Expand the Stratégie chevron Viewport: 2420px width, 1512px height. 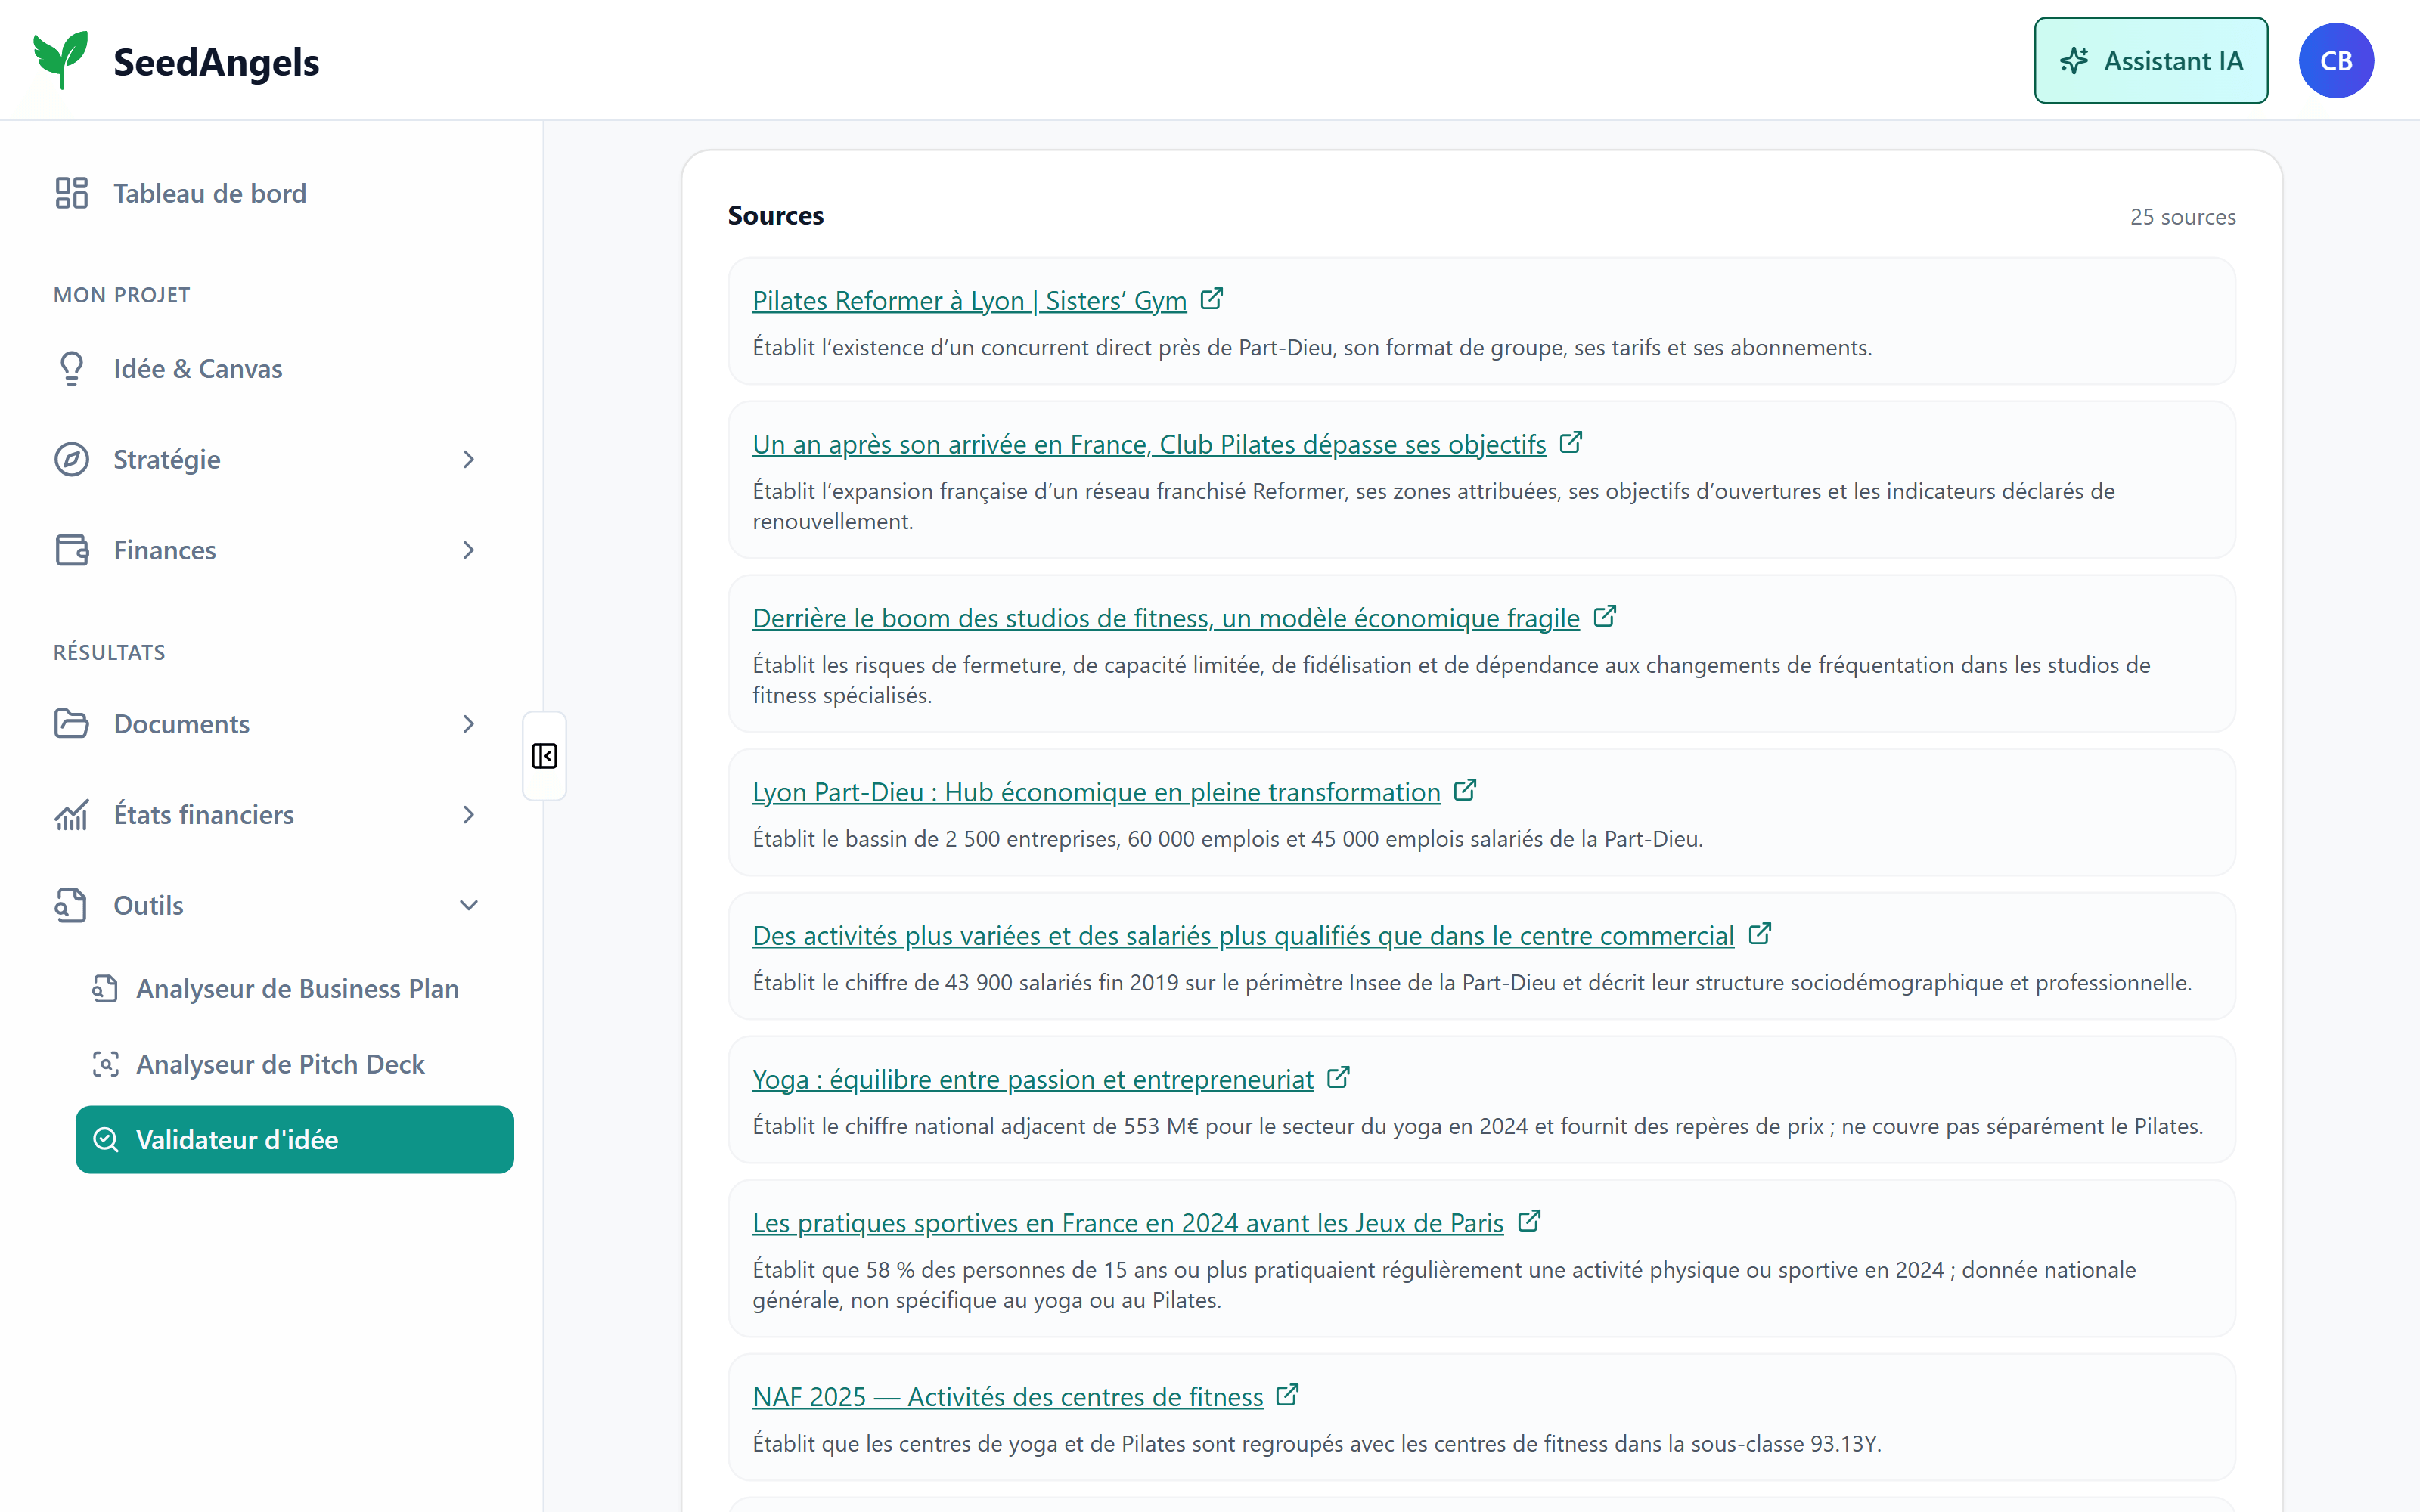click(468, 459)
